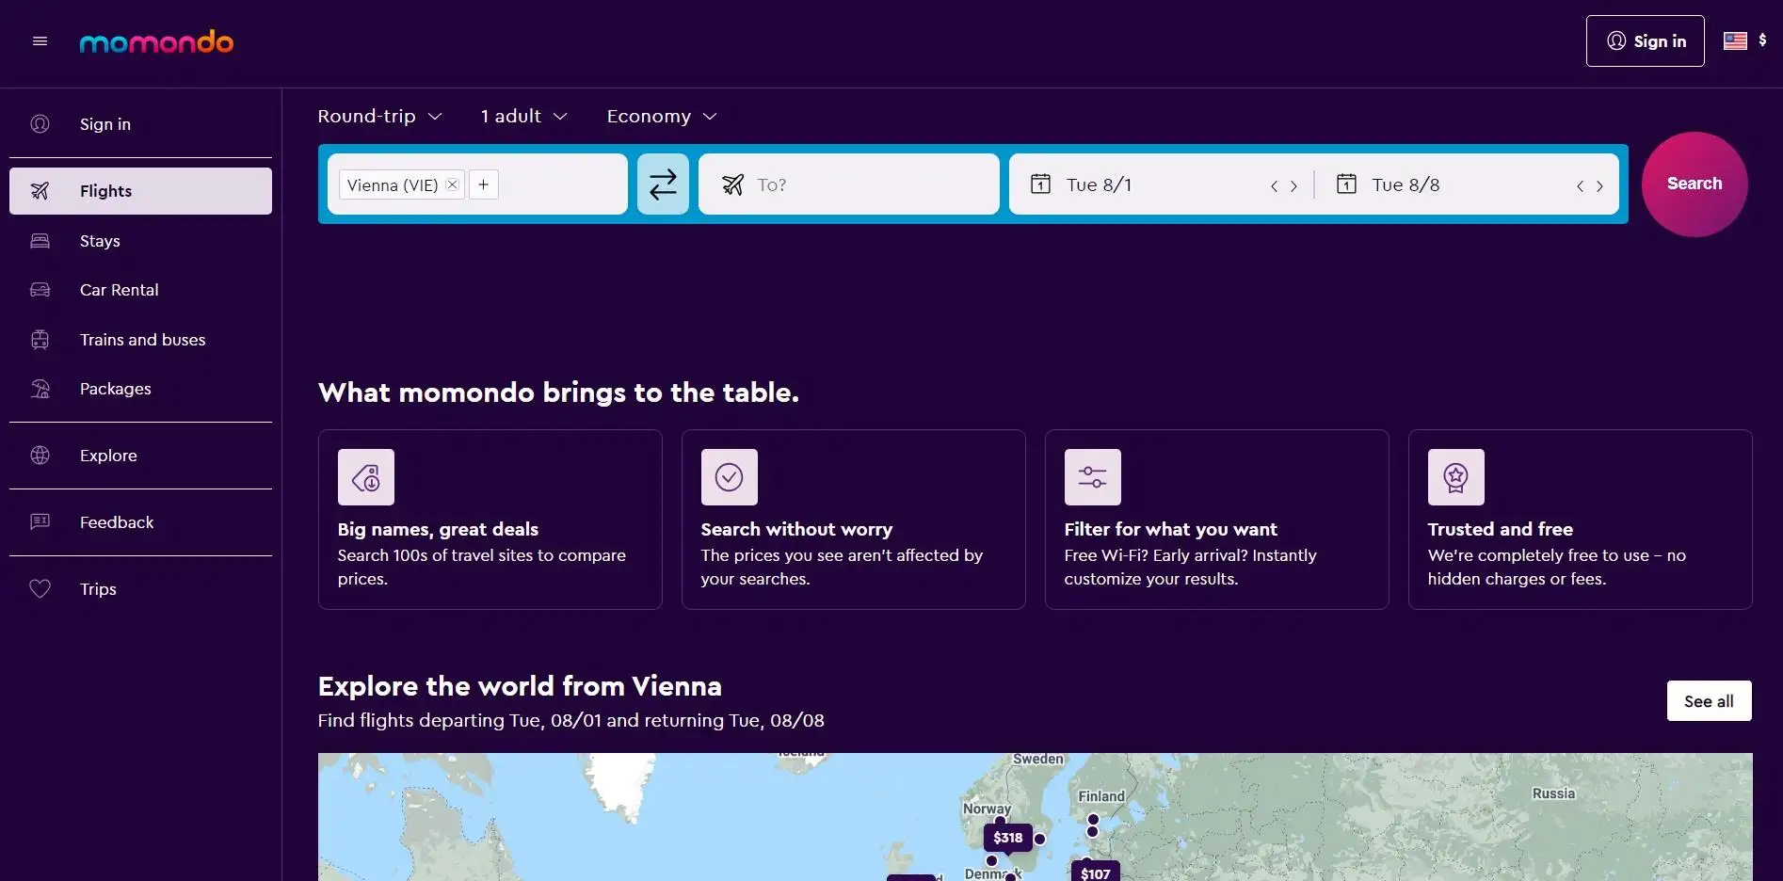
Task: Move return date to previous day
Action: 1580,186
